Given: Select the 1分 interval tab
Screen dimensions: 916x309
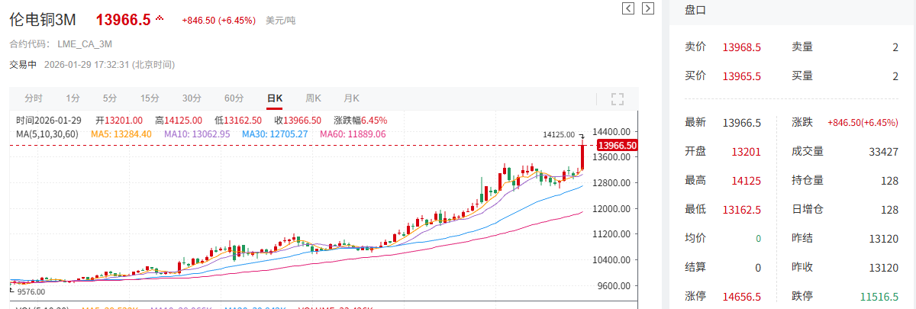Looking at the screenshot, I should click(x=73, y=98).
